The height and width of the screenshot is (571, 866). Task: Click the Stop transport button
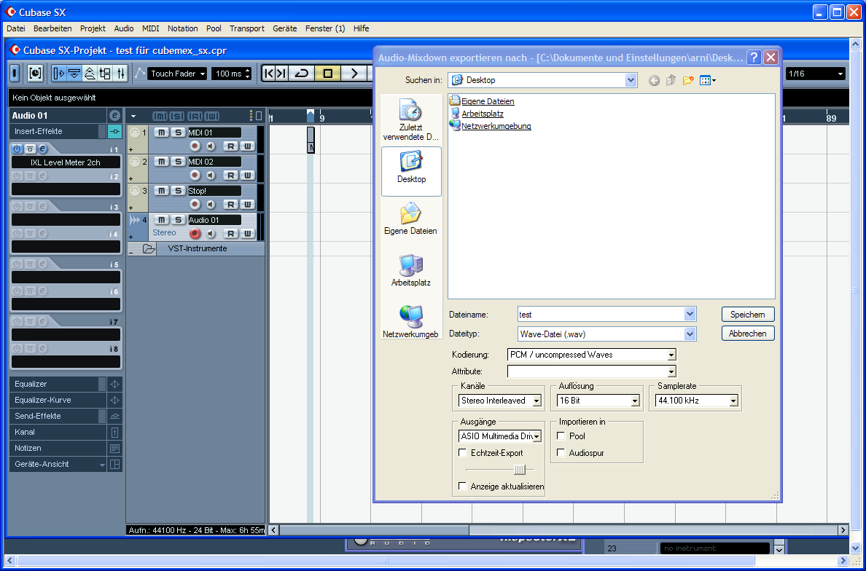[x=327, y=74]
